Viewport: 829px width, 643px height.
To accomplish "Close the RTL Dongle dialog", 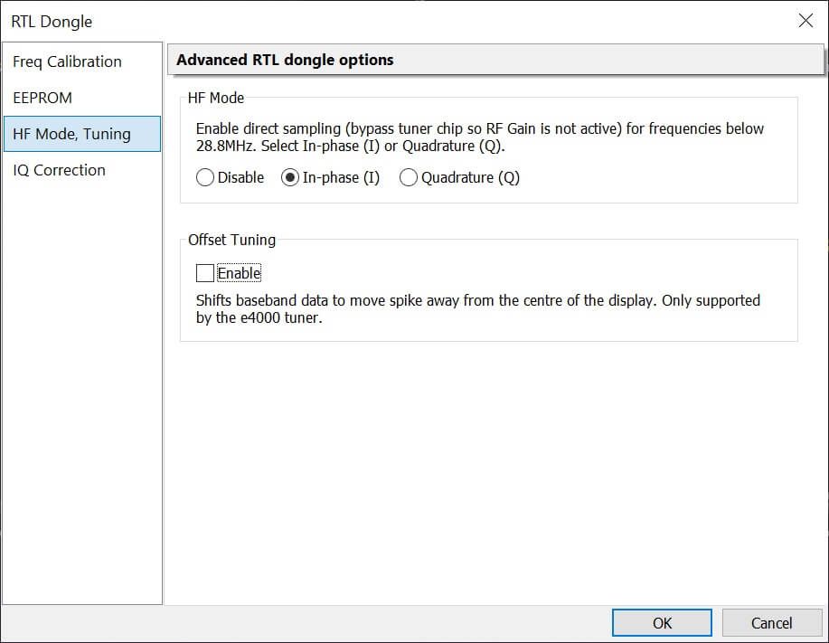I will (805, 21).
